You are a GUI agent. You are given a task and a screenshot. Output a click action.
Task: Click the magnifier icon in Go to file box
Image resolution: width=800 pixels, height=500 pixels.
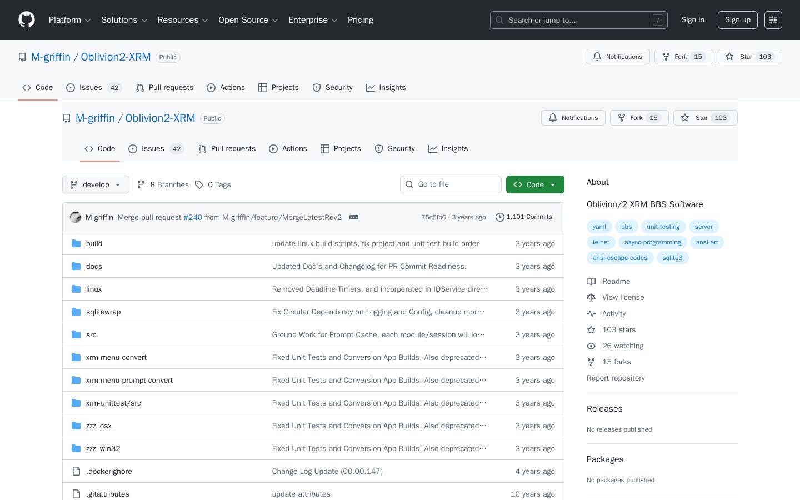pyautogui.click(x=409, y=184)
